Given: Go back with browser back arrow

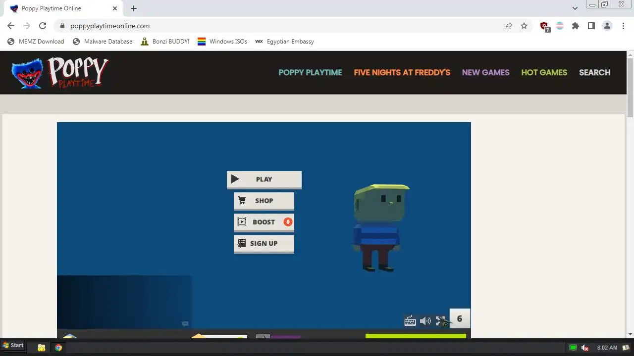Looking at the screenshot, I should 11,26.
